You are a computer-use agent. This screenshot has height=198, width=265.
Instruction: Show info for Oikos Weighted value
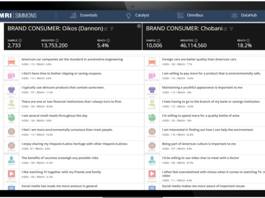tap(57, 40)
